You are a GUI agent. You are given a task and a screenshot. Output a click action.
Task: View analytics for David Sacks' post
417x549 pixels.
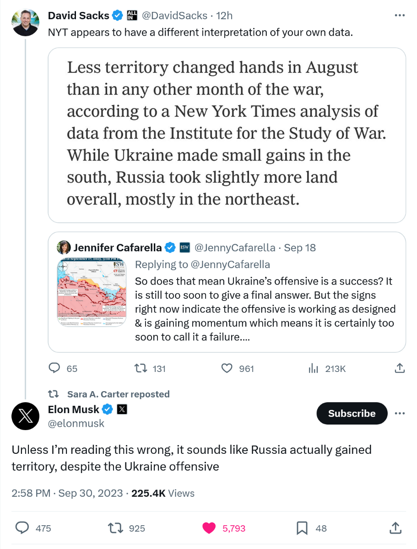tap(314, 368)
